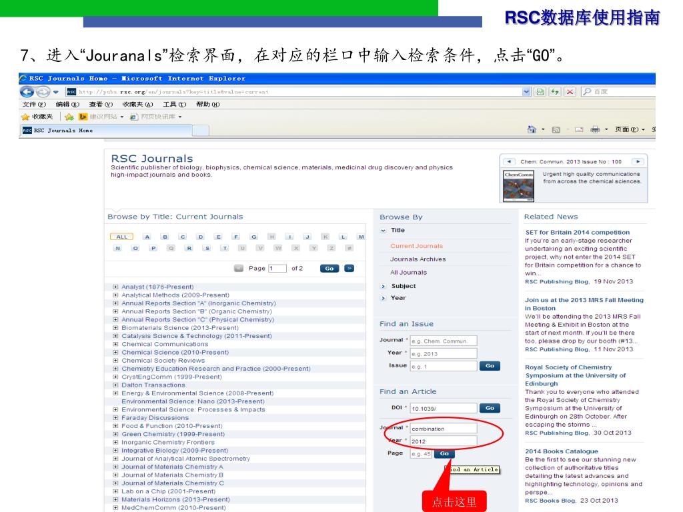The width and height of the screenshot is (683, 512).
Task: Expand the Analyst (1876-Present) entry
Action: [x=115, y=287]
